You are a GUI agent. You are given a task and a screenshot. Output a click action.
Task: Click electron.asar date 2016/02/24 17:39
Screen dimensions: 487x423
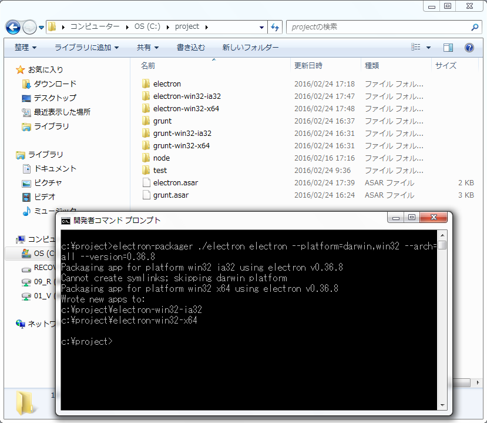pyautogui.click(x=324, y=182)
